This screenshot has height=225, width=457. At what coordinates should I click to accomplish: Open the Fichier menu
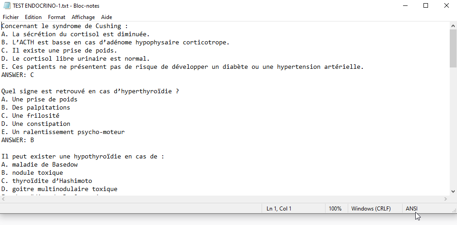[x=11, y=17]
